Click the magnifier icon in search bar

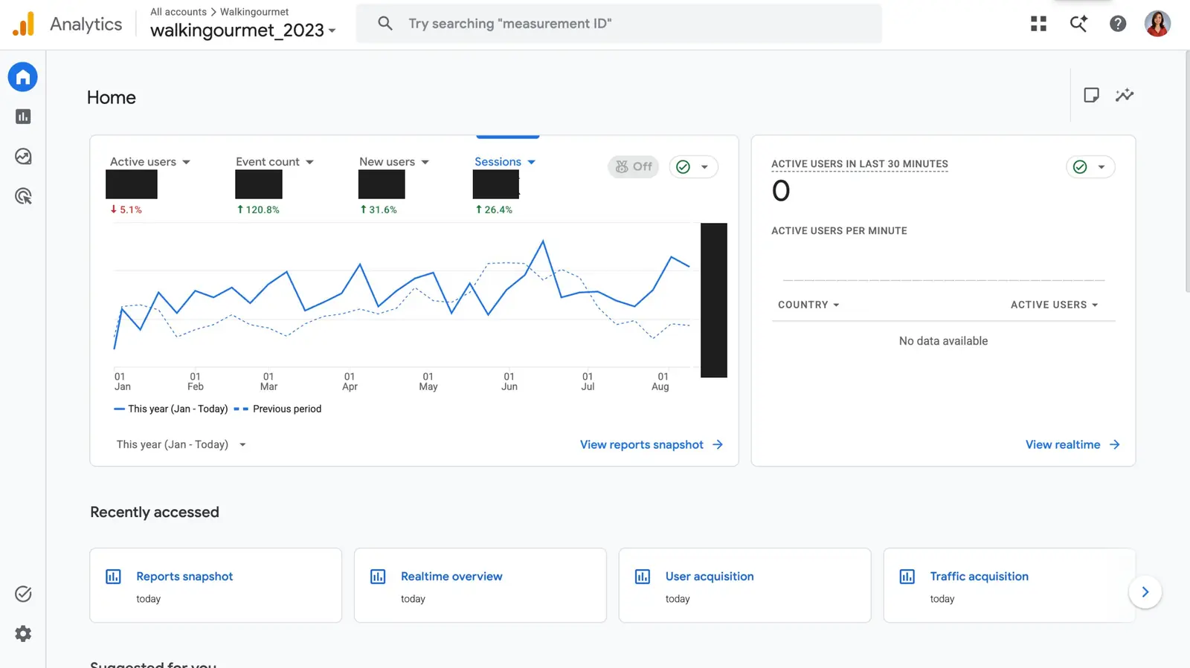tap(385, 24)
